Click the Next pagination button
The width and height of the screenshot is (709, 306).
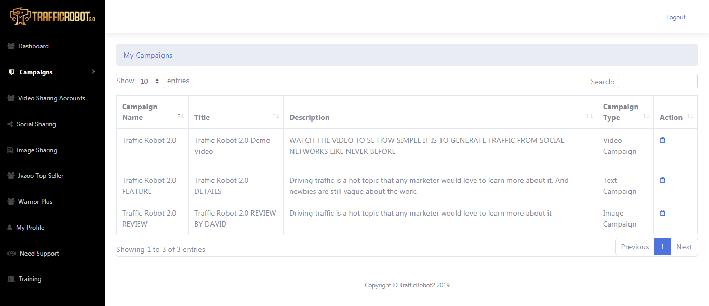point(684,247)
